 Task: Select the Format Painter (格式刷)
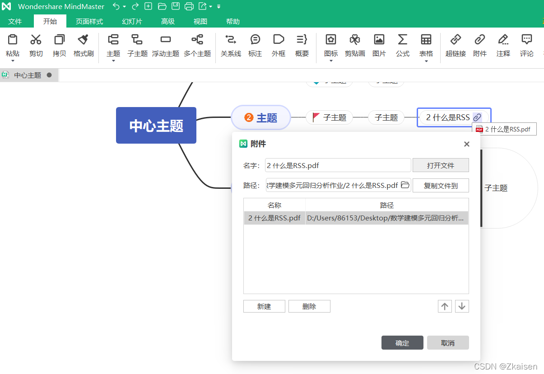tap(84, 46)
